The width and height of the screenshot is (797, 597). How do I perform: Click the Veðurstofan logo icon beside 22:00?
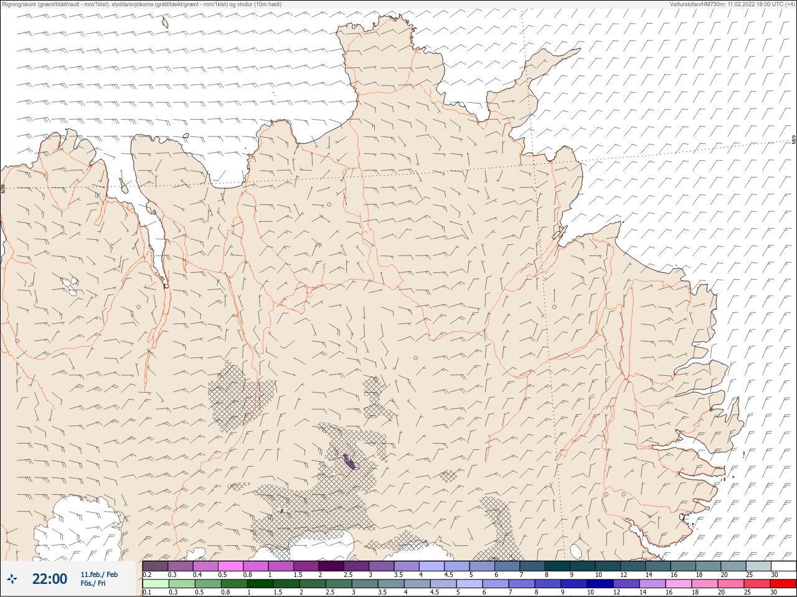12,579
